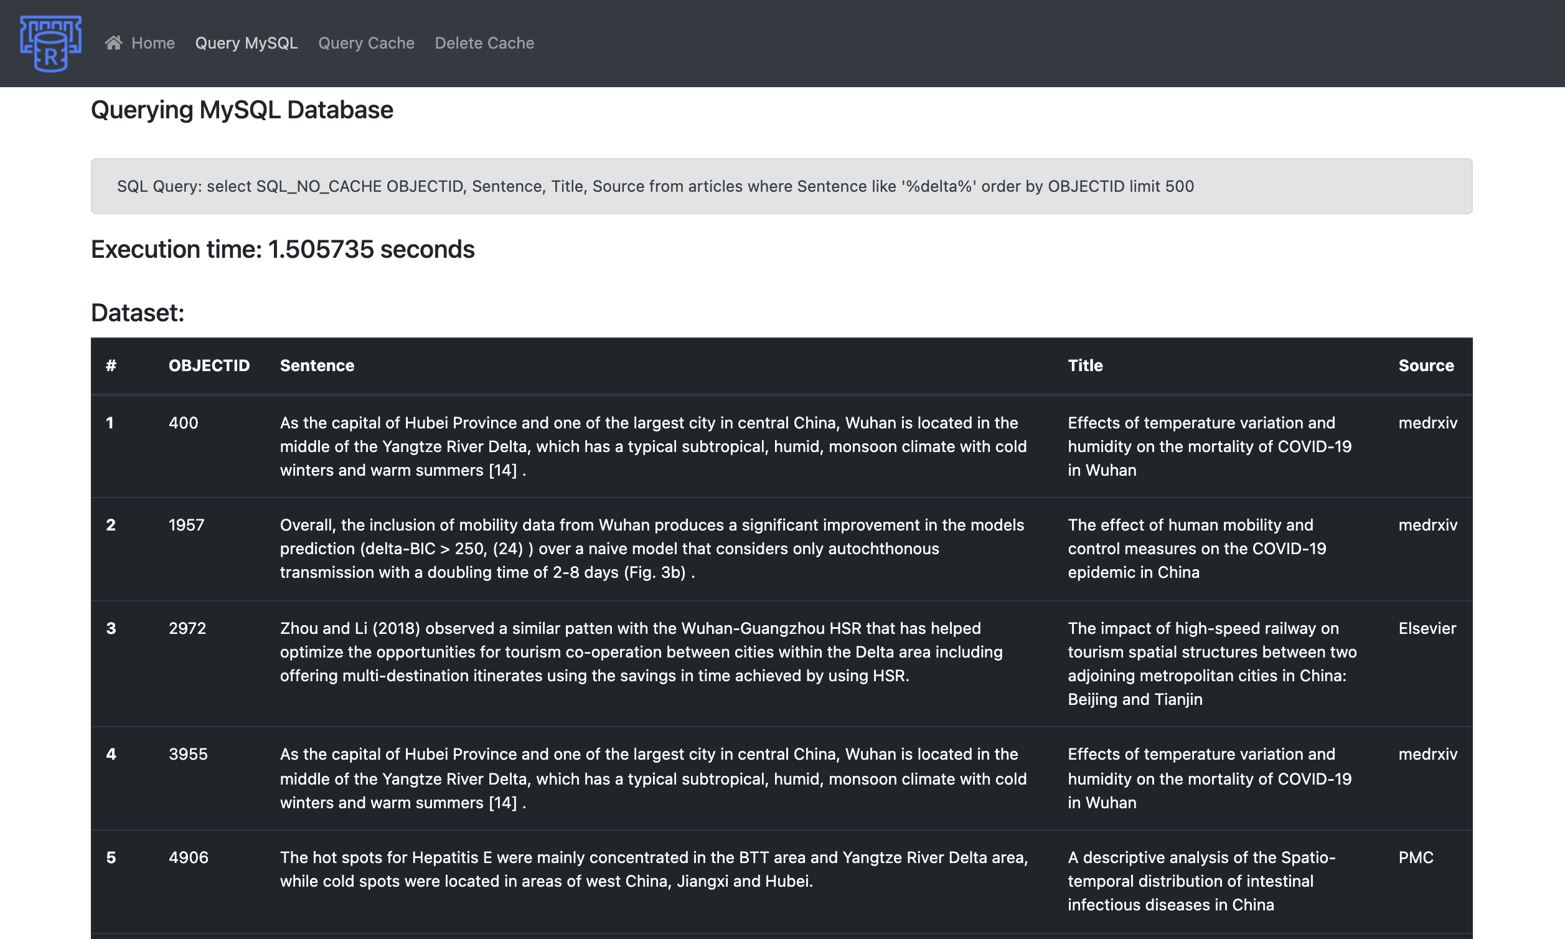The width and height of the screenshot is (1565, 939).
Task: Click the # column header
Action: [x=111, y=366]
